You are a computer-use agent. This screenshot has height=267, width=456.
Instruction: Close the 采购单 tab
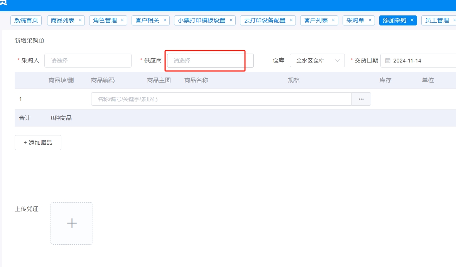tap(369, 20)
